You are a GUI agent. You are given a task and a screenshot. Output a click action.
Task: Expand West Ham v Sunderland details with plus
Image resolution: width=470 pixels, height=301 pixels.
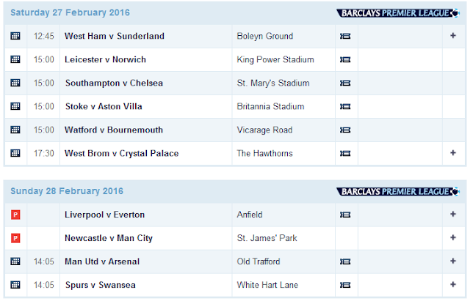[453, 36]
